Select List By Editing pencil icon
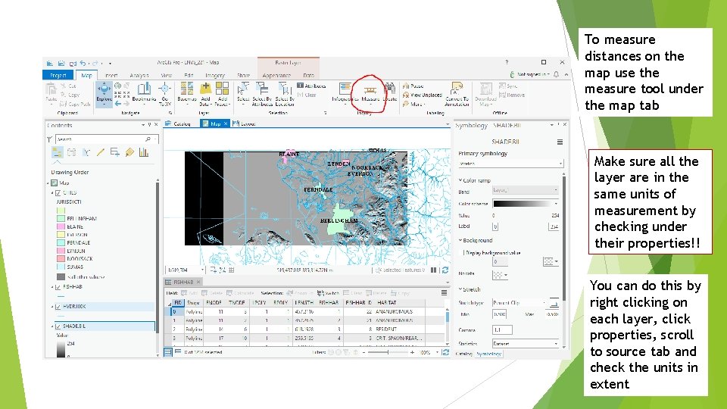The width and height of the screenshot is (727, 409). tap(101, 152)
